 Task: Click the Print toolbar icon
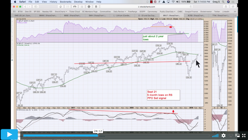pyautogui.click(x=75, y=7)
